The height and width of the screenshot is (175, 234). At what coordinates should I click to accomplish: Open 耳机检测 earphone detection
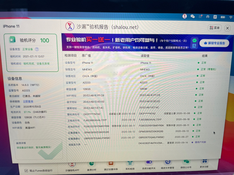(130, 165)
